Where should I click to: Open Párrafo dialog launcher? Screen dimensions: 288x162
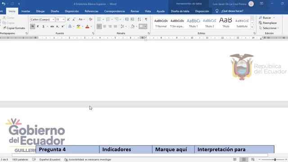point(148,33)
